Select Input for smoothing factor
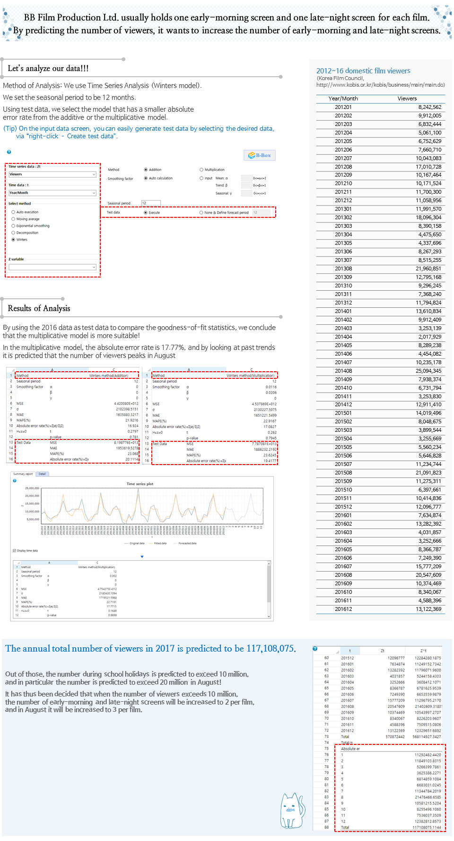 click(x=201, y=179)
